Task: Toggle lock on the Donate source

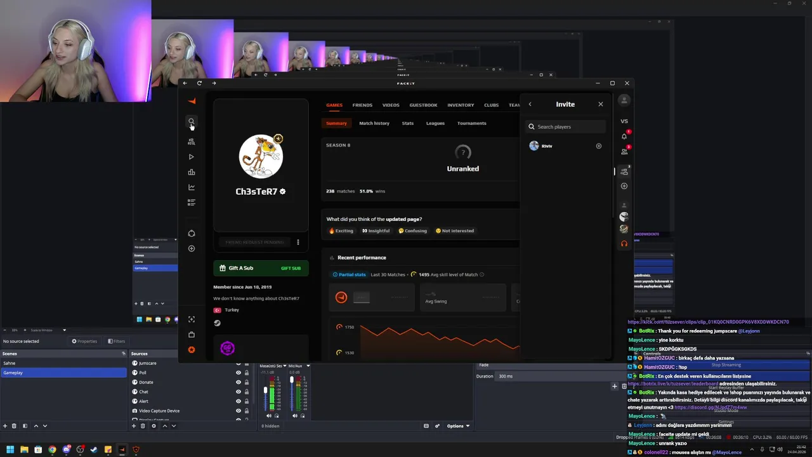Action: [247, 382]
